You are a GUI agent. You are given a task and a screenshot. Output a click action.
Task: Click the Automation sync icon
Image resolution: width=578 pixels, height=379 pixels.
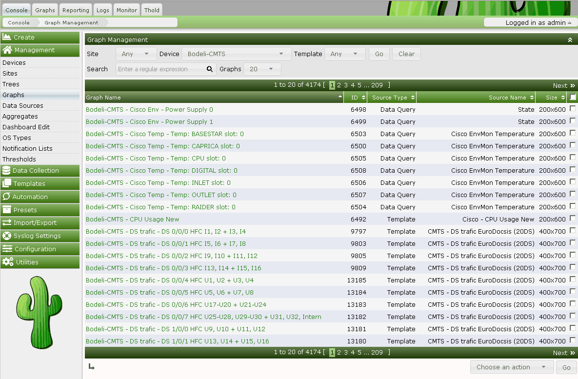pyautogui.click(x=6, y=197)
